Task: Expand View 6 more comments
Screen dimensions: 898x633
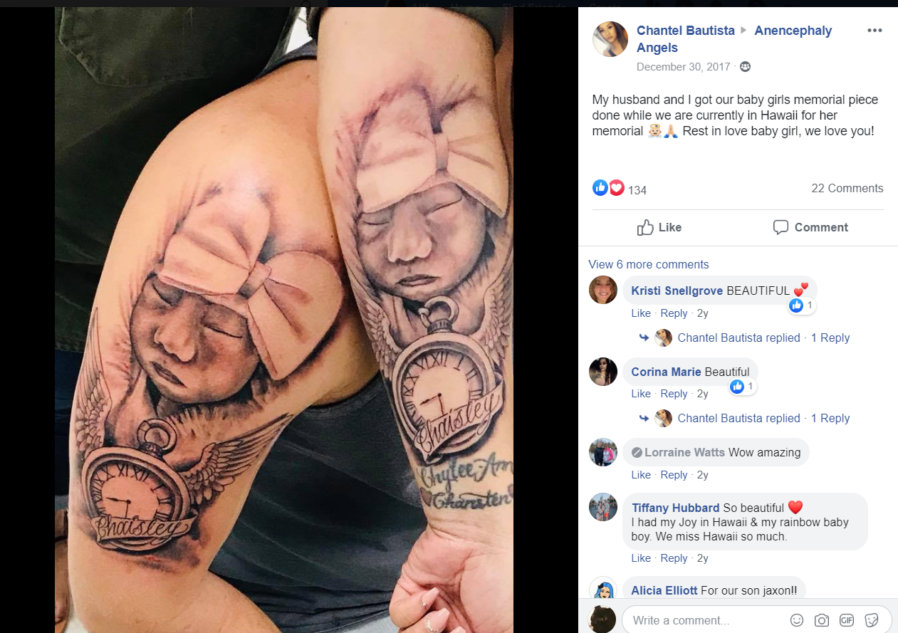Action: [x=649, y=264]
